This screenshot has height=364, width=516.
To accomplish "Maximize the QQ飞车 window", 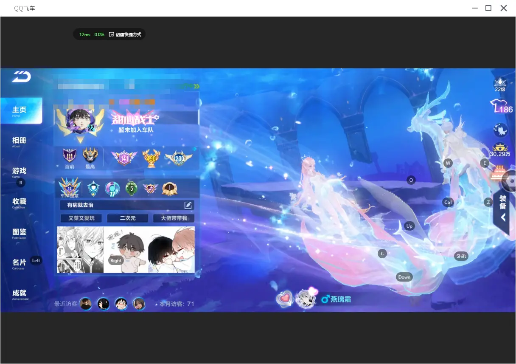I will click(488, 8).
